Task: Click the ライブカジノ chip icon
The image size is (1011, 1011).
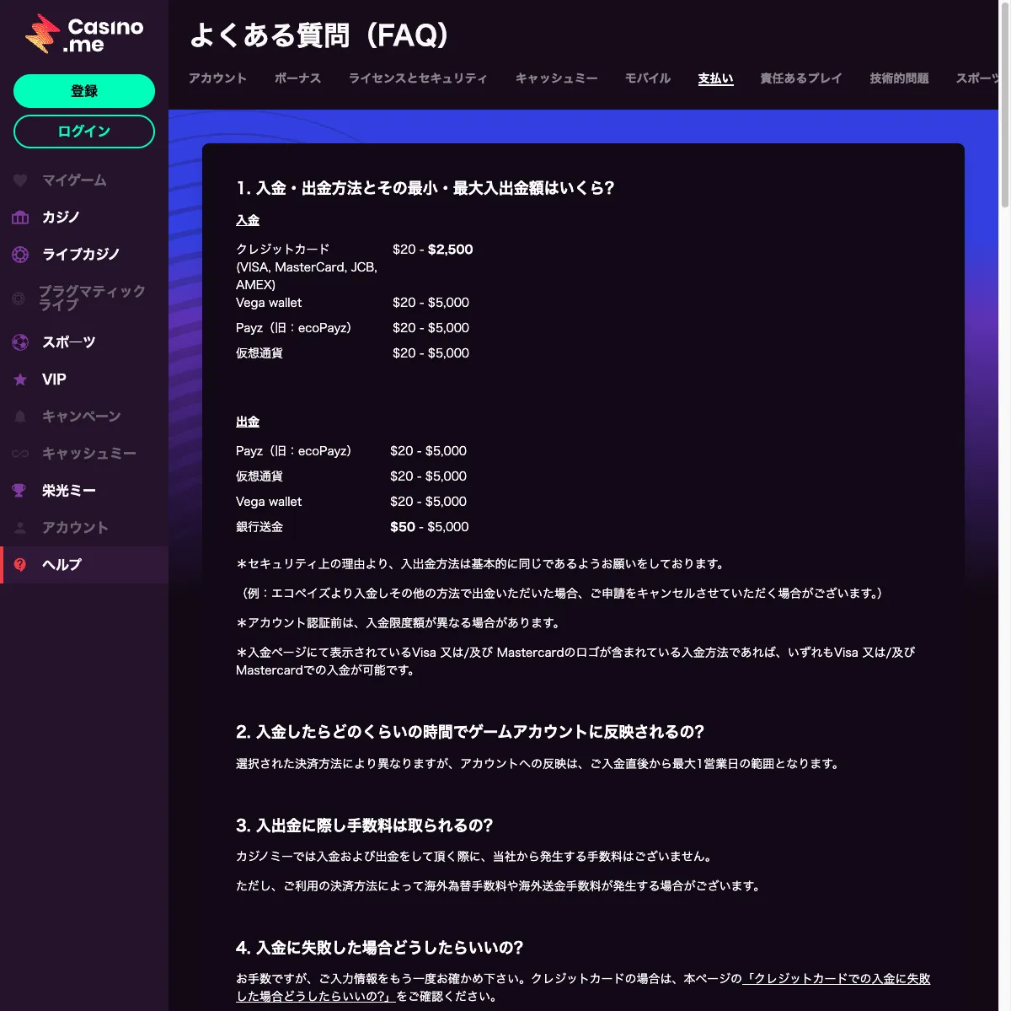Action: [20, 255]
